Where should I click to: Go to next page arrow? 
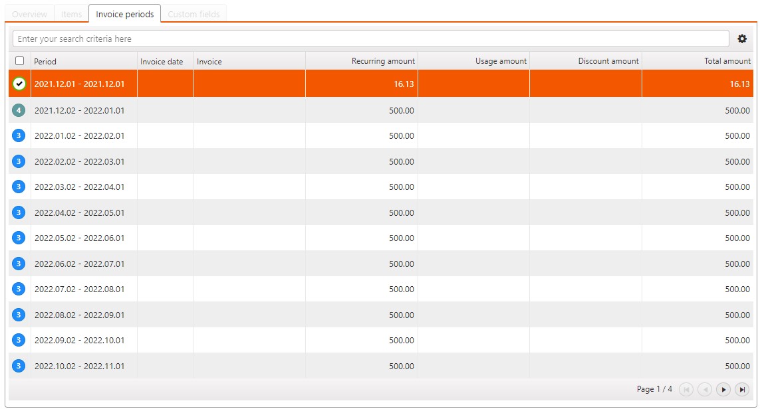[x=723, y=390]
